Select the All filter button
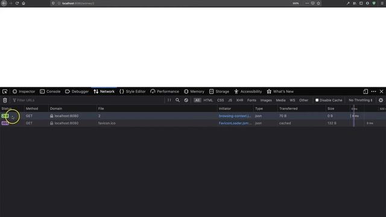Screen dimensions: 386x217 pyautogui.click(x=197, y=100)
